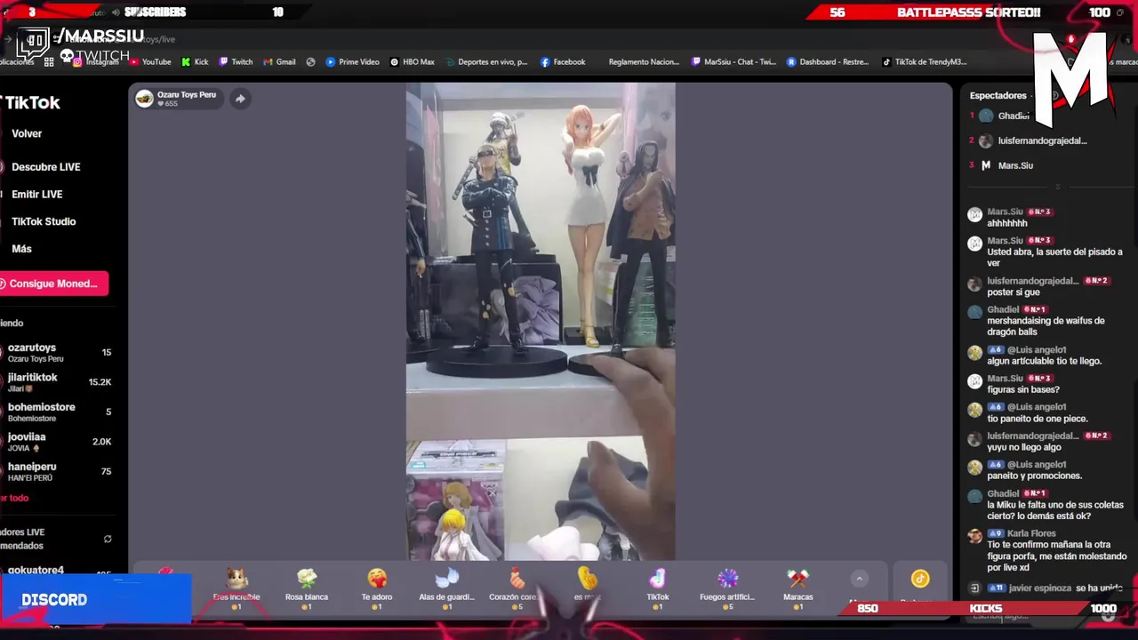Click the live video stream of figures
Screen dimensions: 1138x640
(x=541, y=322)
